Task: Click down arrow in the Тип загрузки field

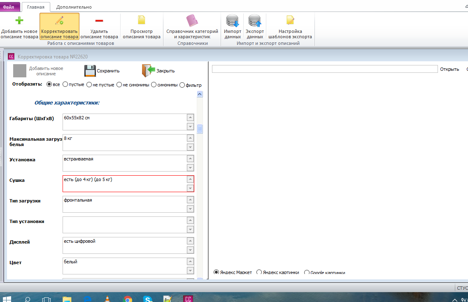Action: coord(190,209)
